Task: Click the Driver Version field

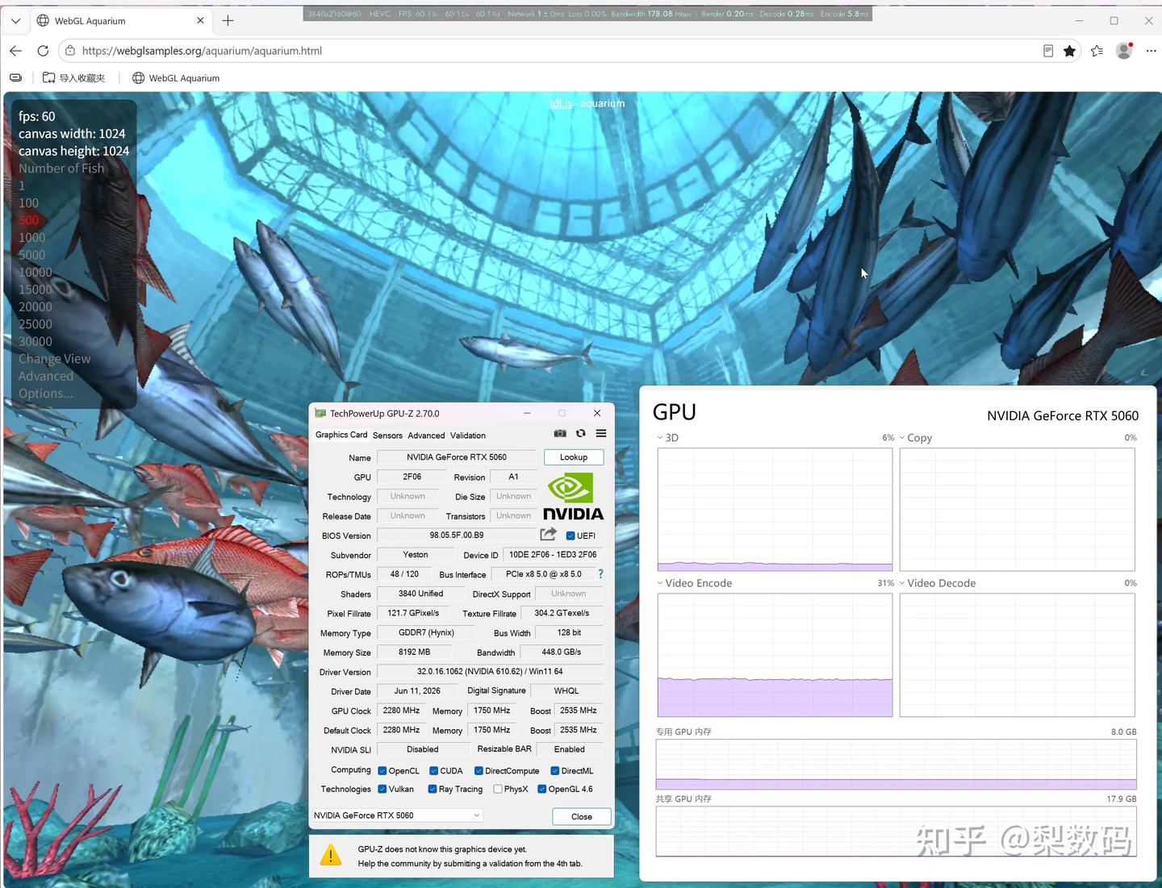Action: 490,672
